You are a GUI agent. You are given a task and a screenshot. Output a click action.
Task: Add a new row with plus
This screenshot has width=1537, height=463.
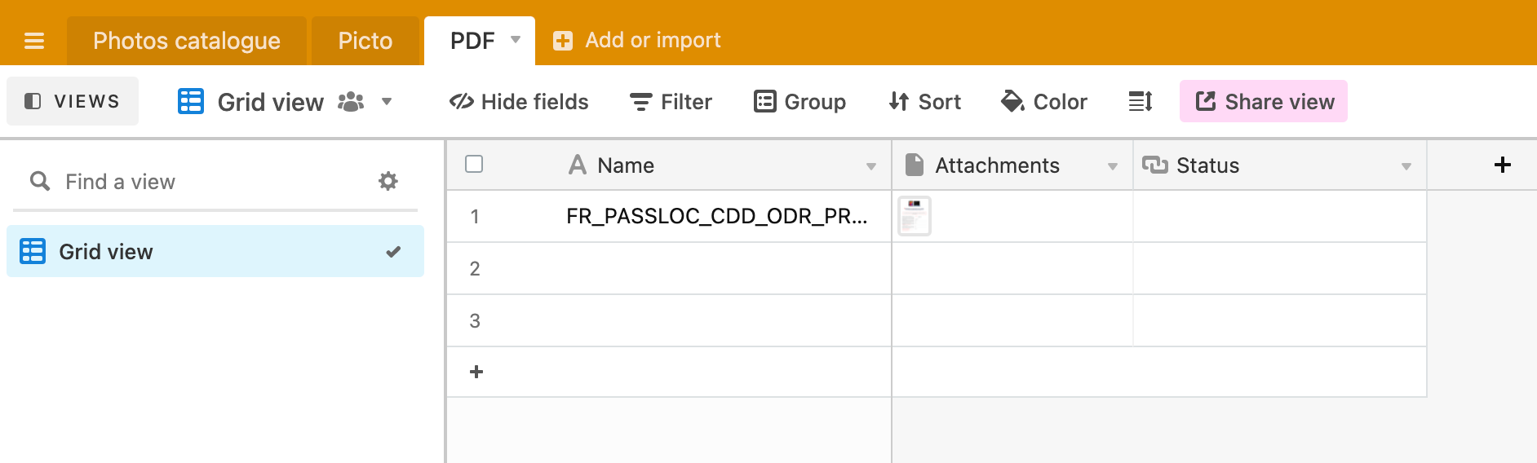click(x=476, y=372)
